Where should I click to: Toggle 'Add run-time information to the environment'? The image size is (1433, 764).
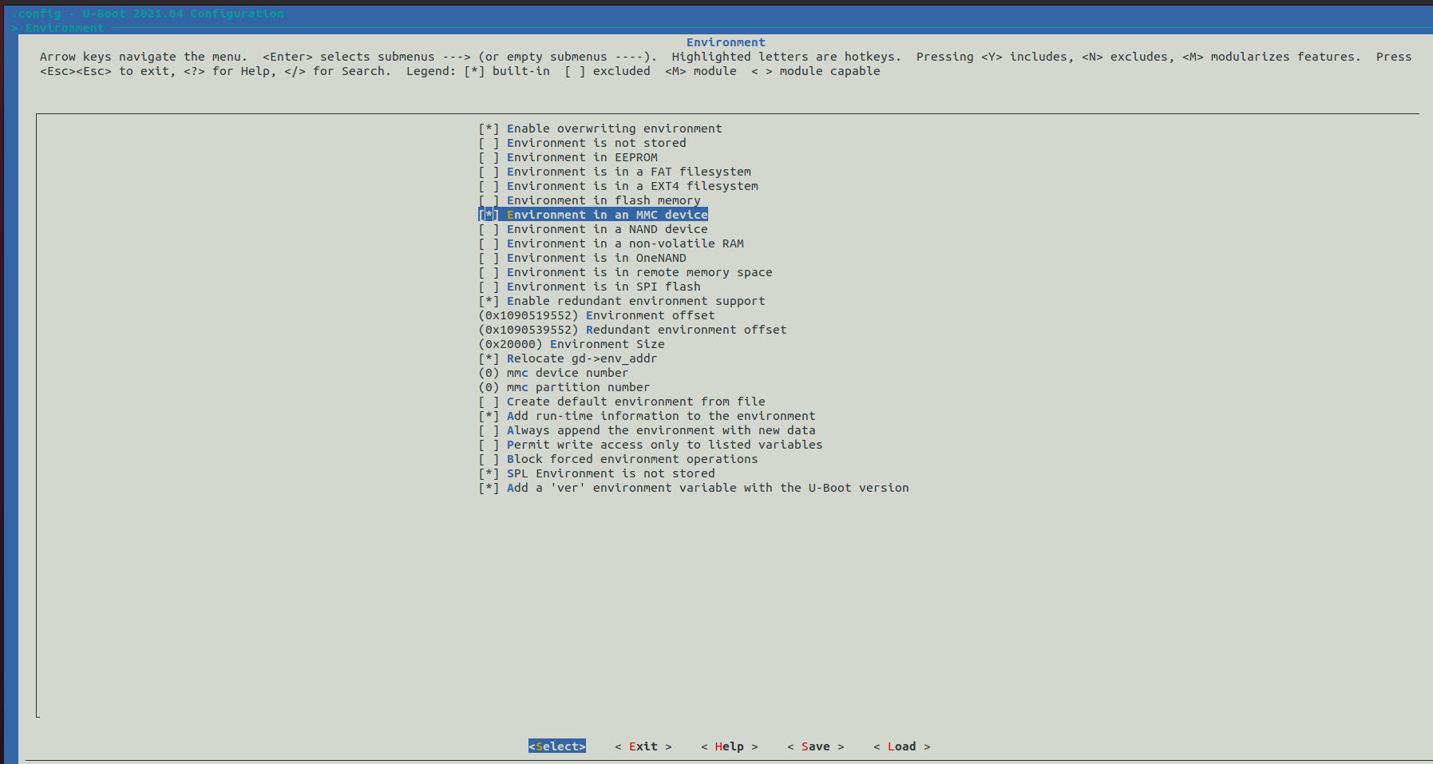point(647,416)
